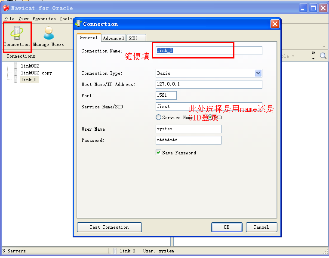329x258 pixels.
Task: Switch to the General tab
Action: [89, 37]
